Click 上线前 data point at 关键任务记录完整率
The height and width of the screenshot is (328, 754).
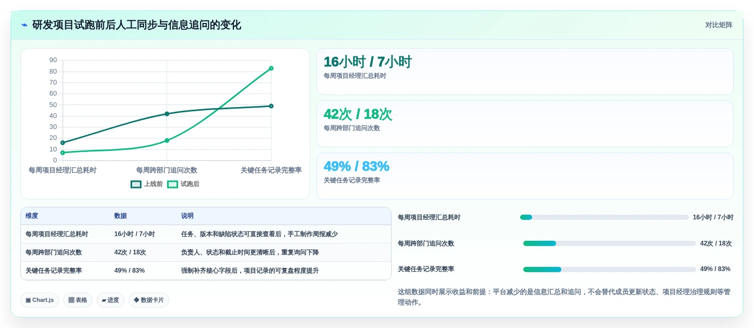271,106
